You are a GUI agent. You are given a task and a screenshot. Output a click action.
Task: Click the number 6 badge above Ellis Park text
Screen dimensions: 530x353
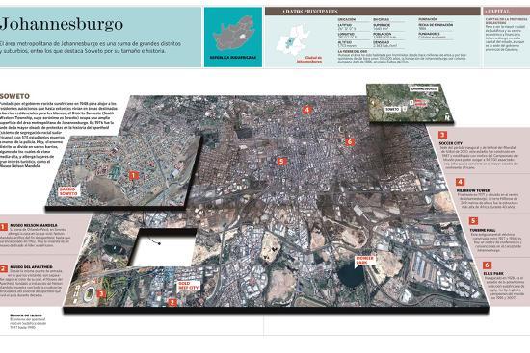coord(487,265)
